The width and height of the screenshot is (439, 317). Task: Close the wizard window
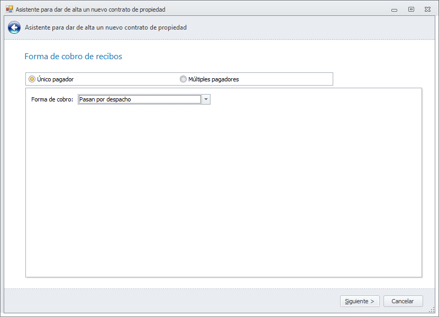point(427,9)
